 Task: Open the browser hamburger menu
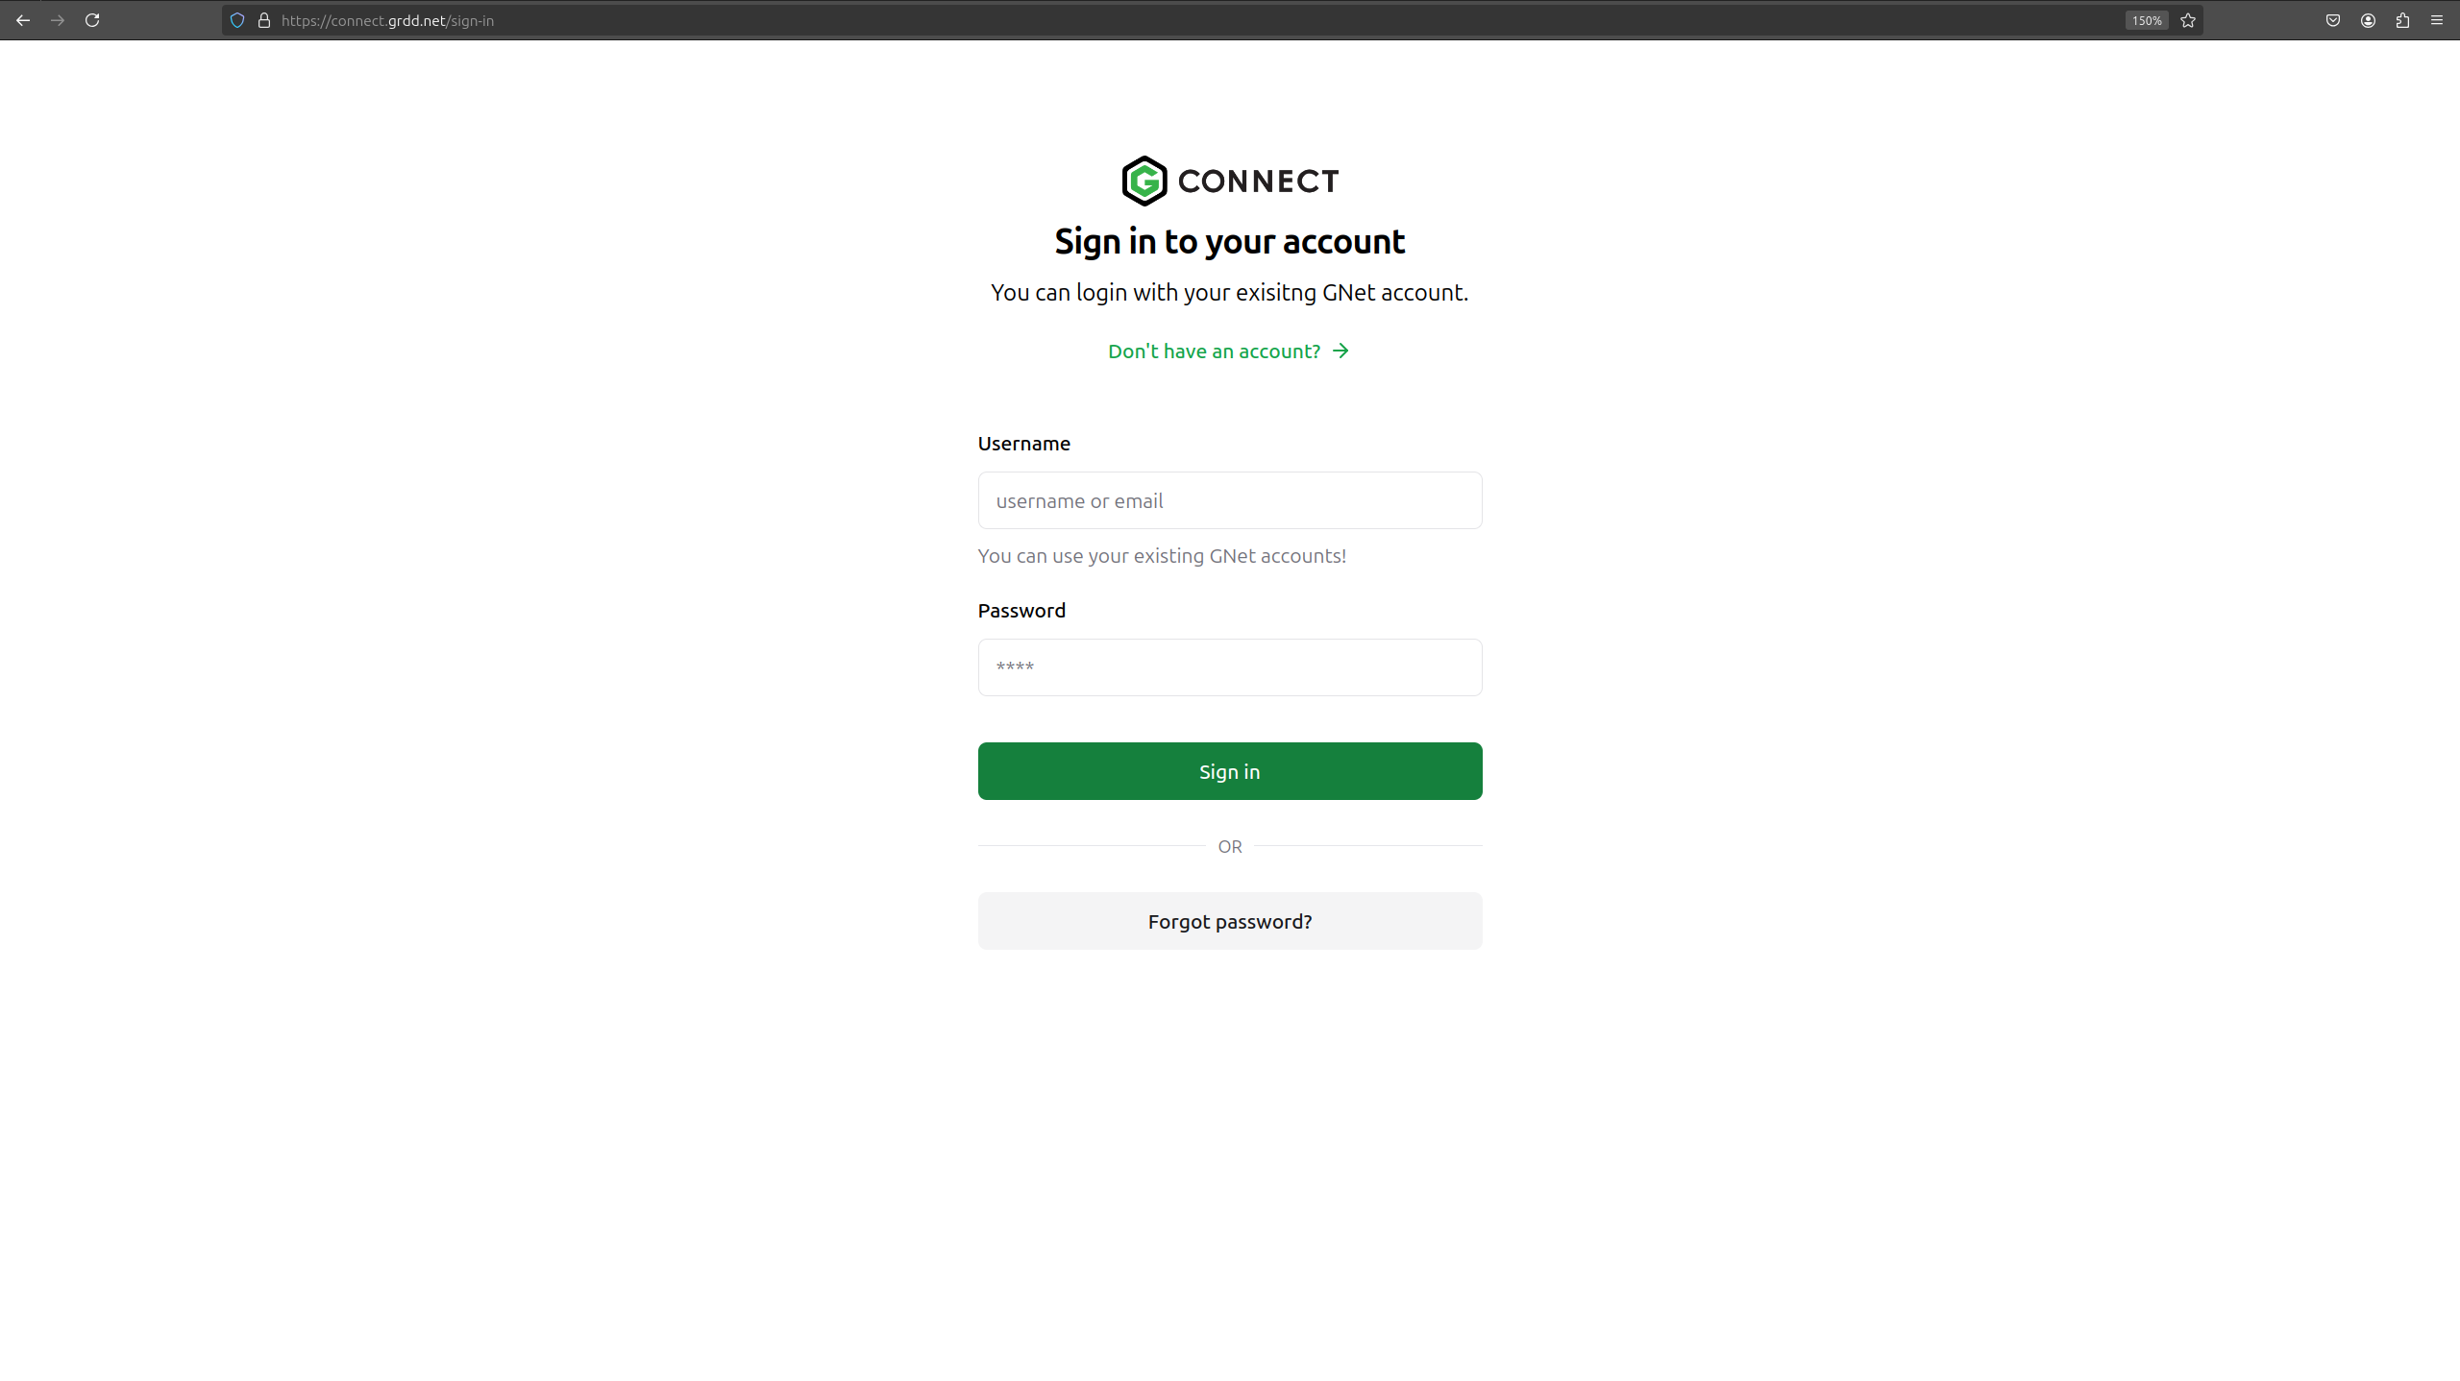2437,20
